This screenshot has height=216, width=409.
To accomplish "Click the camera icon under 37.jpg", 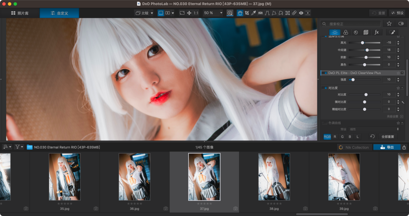I will [236, 209].
